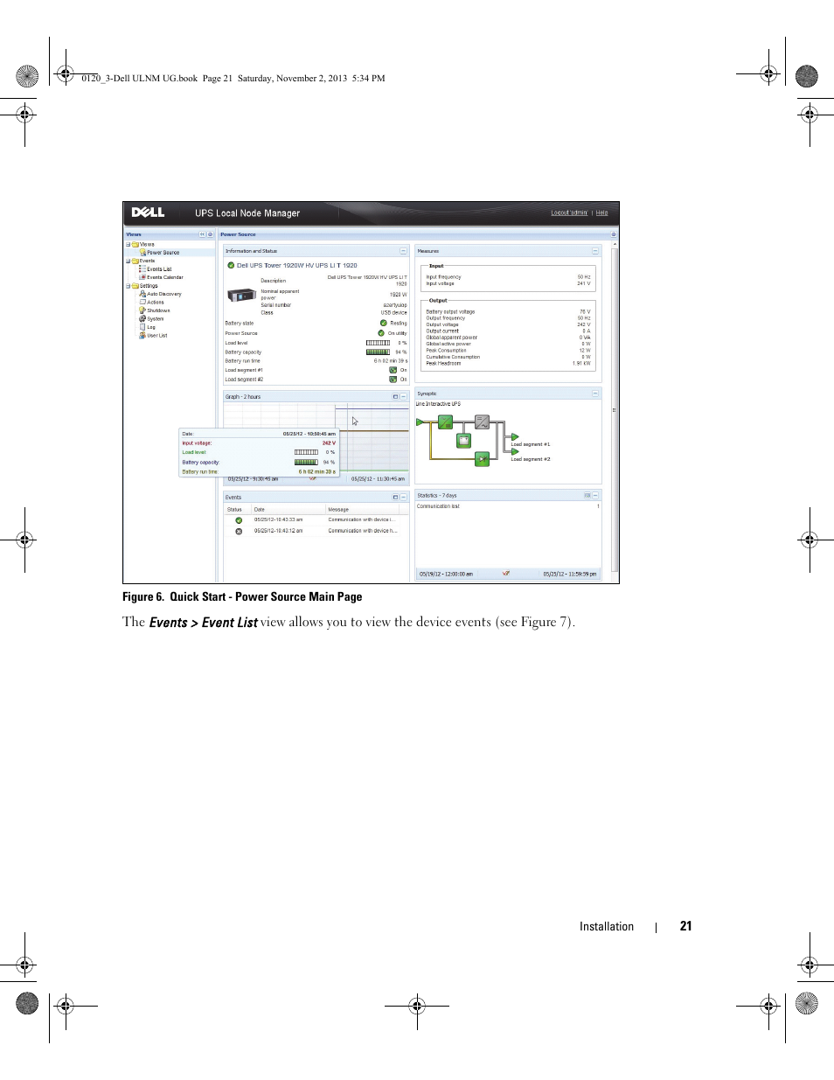This screenshot has height=1080, width=834.
Task: Click the Events Calendar icon in tree
Action: point(142,277)
